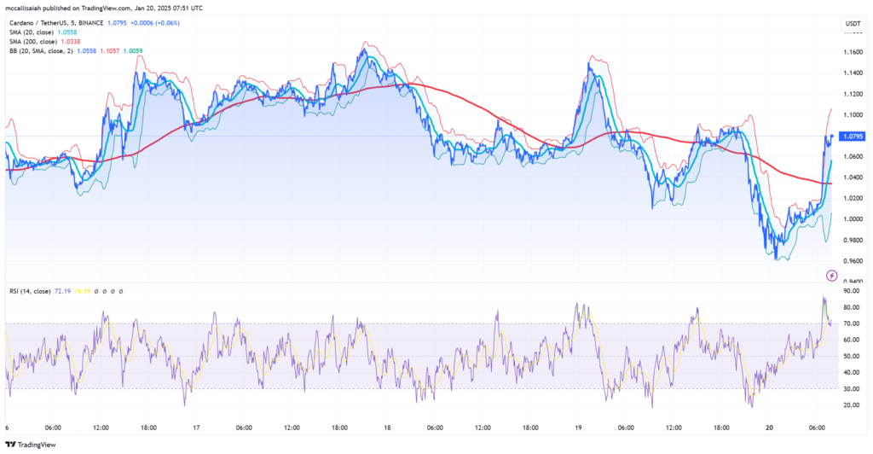Image resolution: width=873 pixels, height=454 pixels.
Task: Select the SMA (200, close) indicator legend
Action: (32, 40)
